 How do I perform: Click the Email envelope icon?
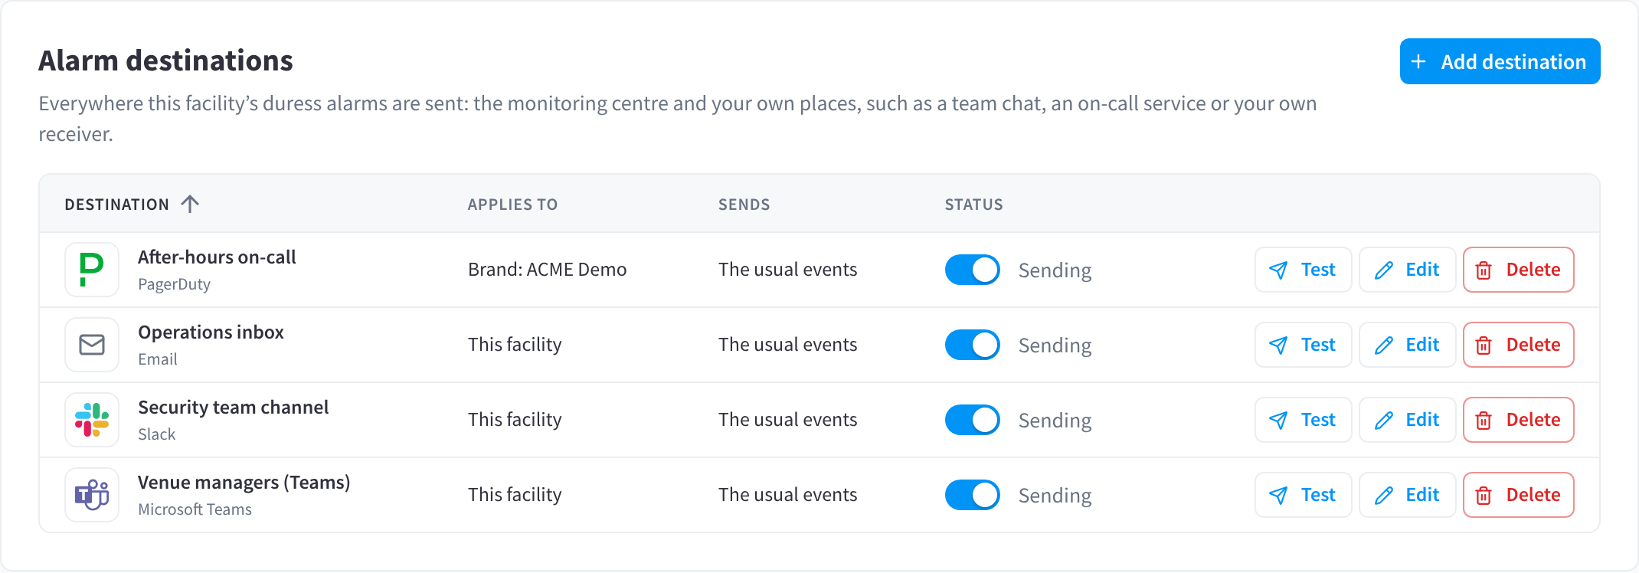(x=92, y=345)
